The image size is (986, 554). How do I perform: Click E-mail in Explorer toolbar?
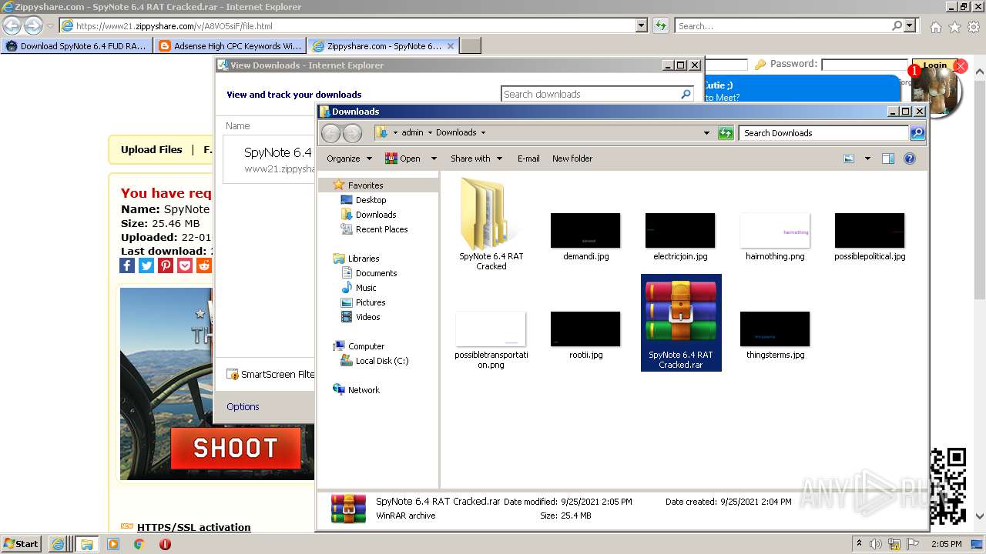[x=528, y=159]
